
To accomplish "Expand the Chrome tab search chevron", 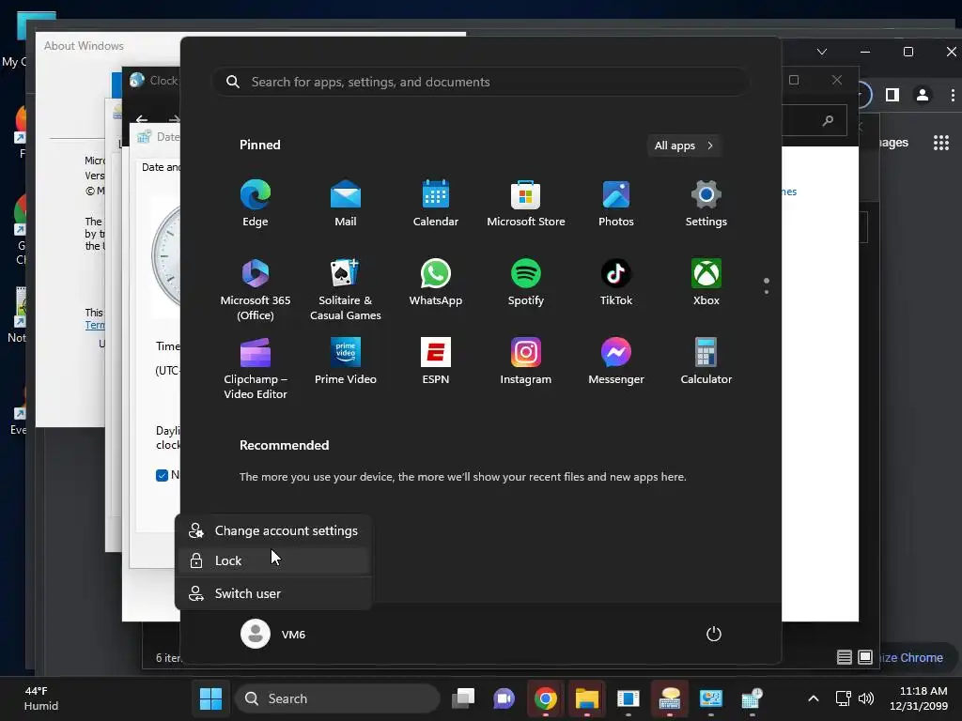I will tap(822, 52).
